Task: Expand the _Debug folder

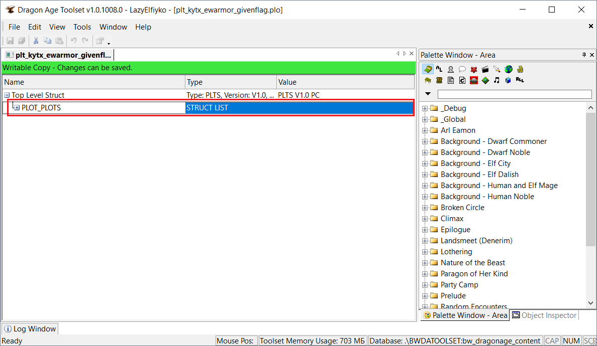Action: 425,108
